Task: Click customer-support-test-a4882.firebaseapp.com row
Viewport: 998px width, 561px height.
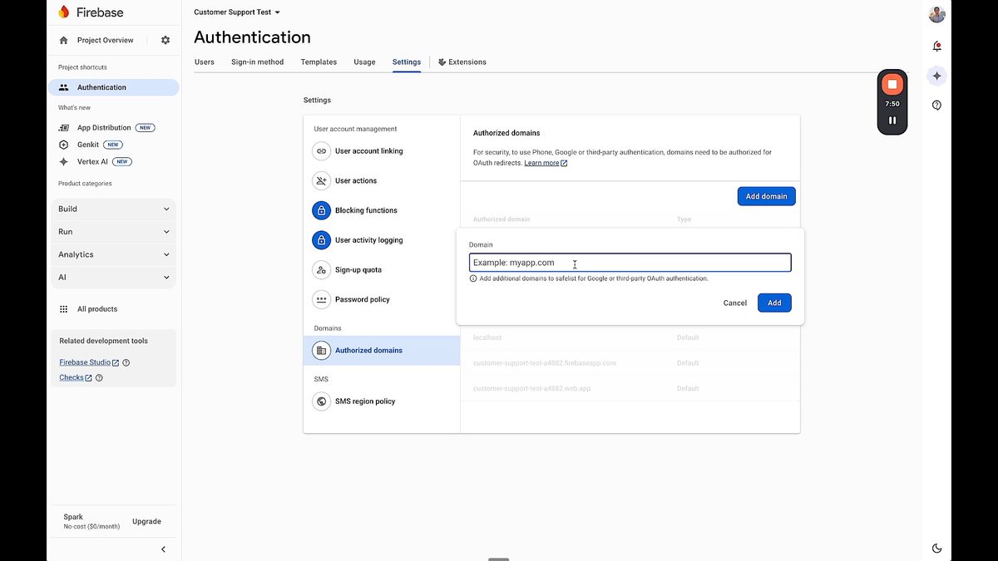Action: pyautogui.click(x=630, y=363)
